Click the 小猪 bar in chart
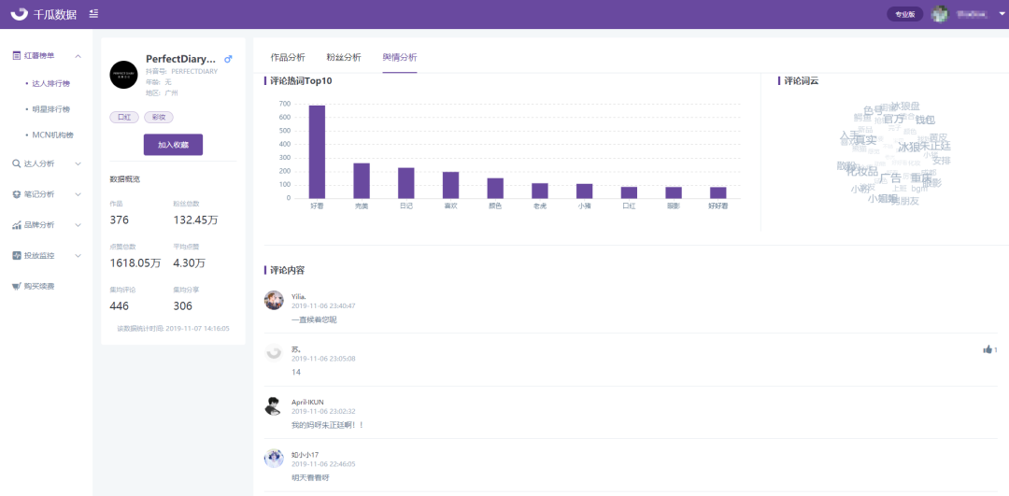This screenshot has height=496, width=1009. 584,191
